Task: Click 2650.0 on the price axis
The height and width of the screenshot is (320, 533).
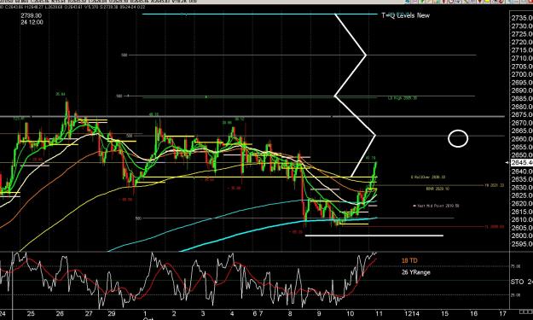Action: pos(522,155)
